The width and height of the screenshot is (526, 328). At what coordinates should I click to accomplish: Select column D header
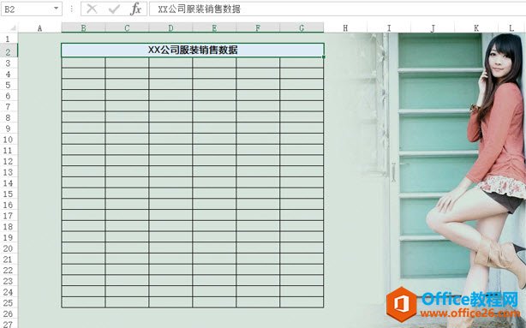(170, 28)
